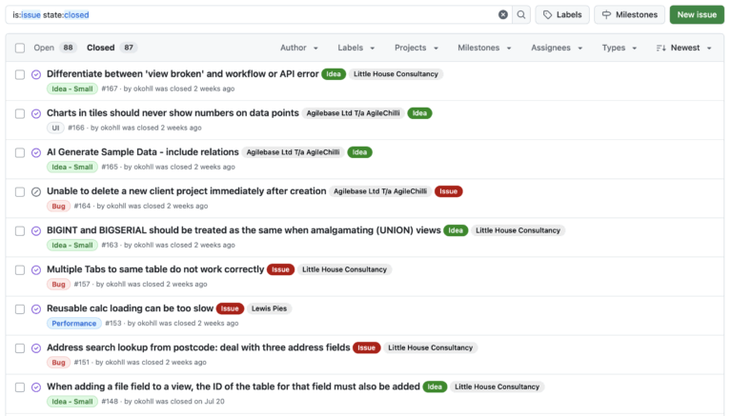This screenshot has width=732, height=416.
Task: Click the New issue button
Action: 697,14
